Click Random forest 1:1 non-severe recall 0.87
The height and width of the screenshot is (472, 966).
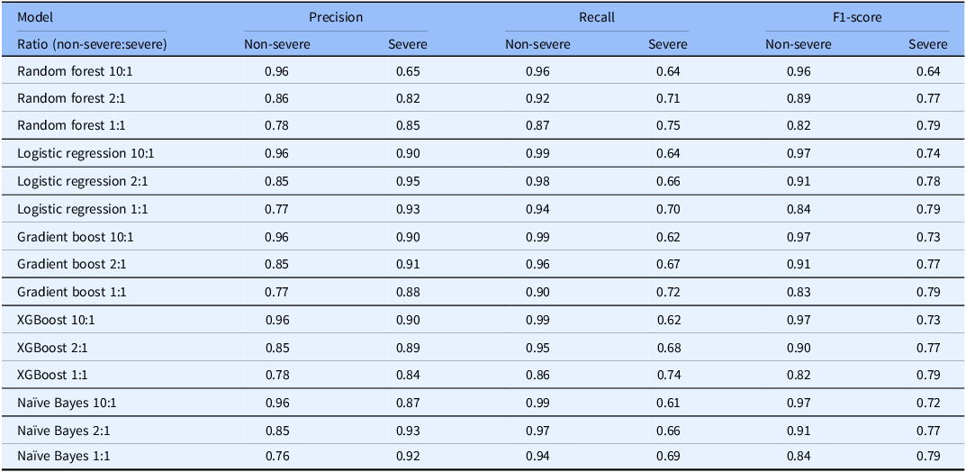coord(537,126)
